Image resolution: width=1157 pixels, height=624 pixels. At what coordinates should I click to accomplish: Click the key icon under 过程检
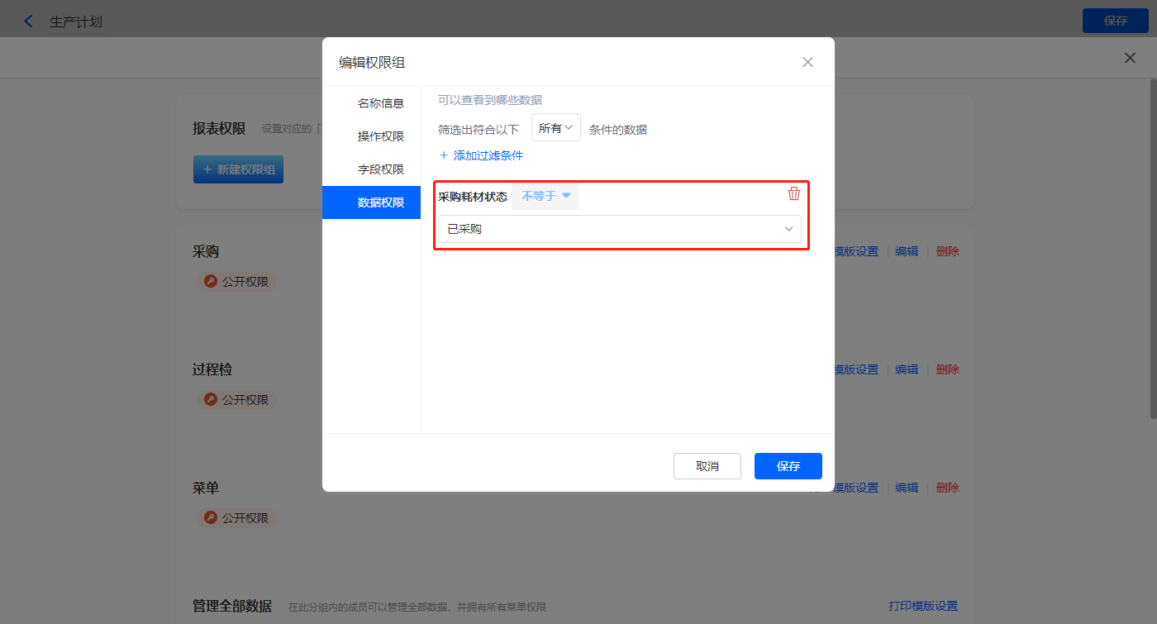click(211, 400)
